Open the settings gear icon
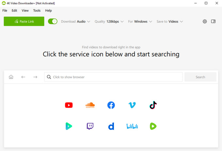The width and height of the screenshot is (222, 151). (205, 22)
